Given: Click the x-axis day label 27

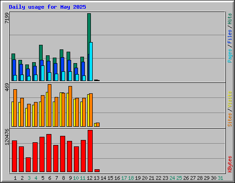Looking at the screenshot, I should pos(193,178).
